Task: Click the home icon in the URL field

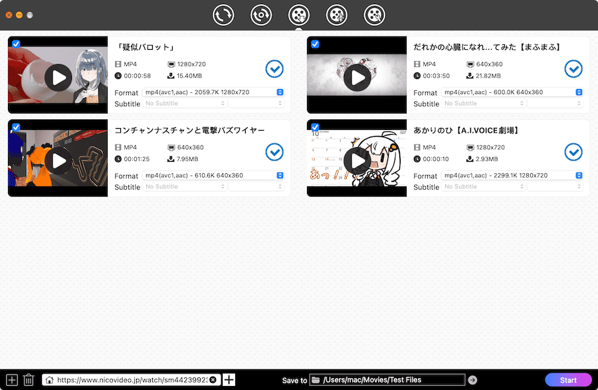Action: click(49, 379)
